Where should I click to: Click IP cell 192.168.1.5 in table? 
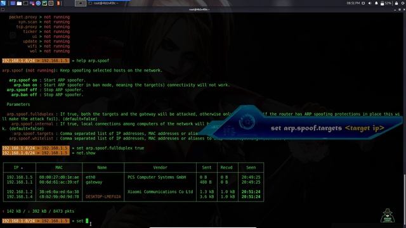coord(20,177)
